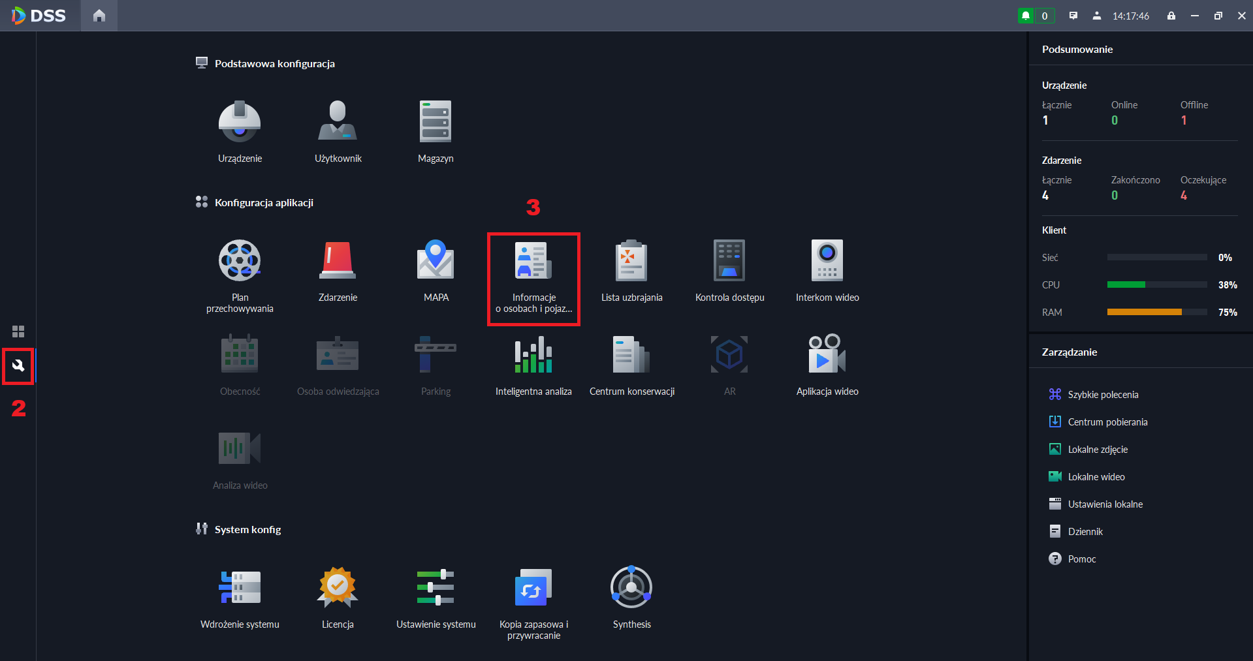This screenshot has height=661, width=1253.
Task: Open Centrum pobierania link
Action: click(1107, 422)
